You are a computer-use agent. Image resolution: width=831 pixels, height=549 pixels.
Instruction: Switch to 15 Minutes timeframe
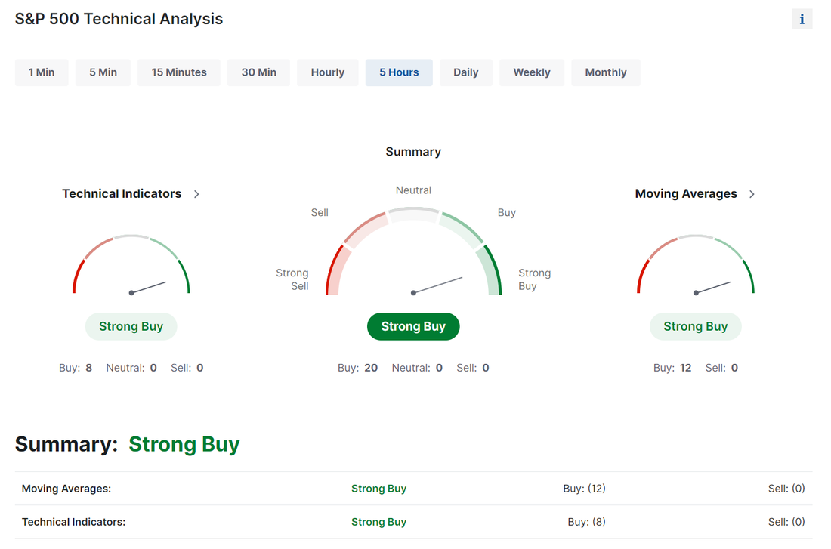pyautogui.click(x=179, y=72)
